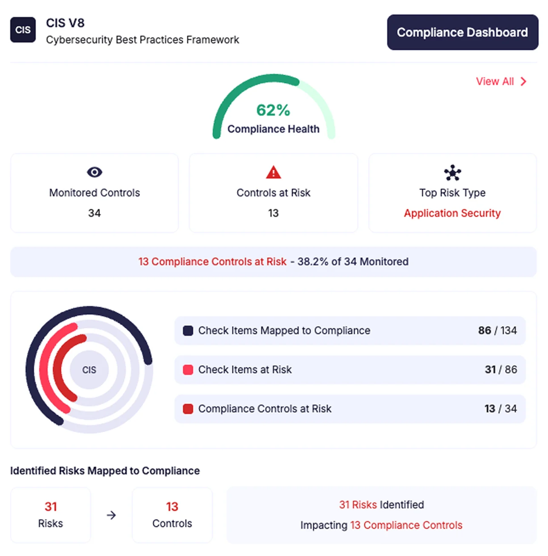Select the Application Security risk type

pyautogui.click(x=452, y=213)
